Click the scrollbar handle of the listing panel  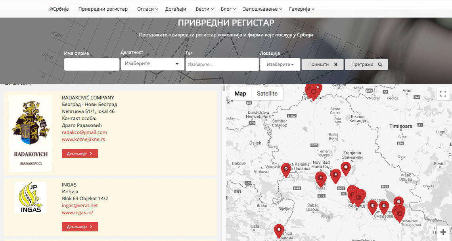tap(224, 88)
